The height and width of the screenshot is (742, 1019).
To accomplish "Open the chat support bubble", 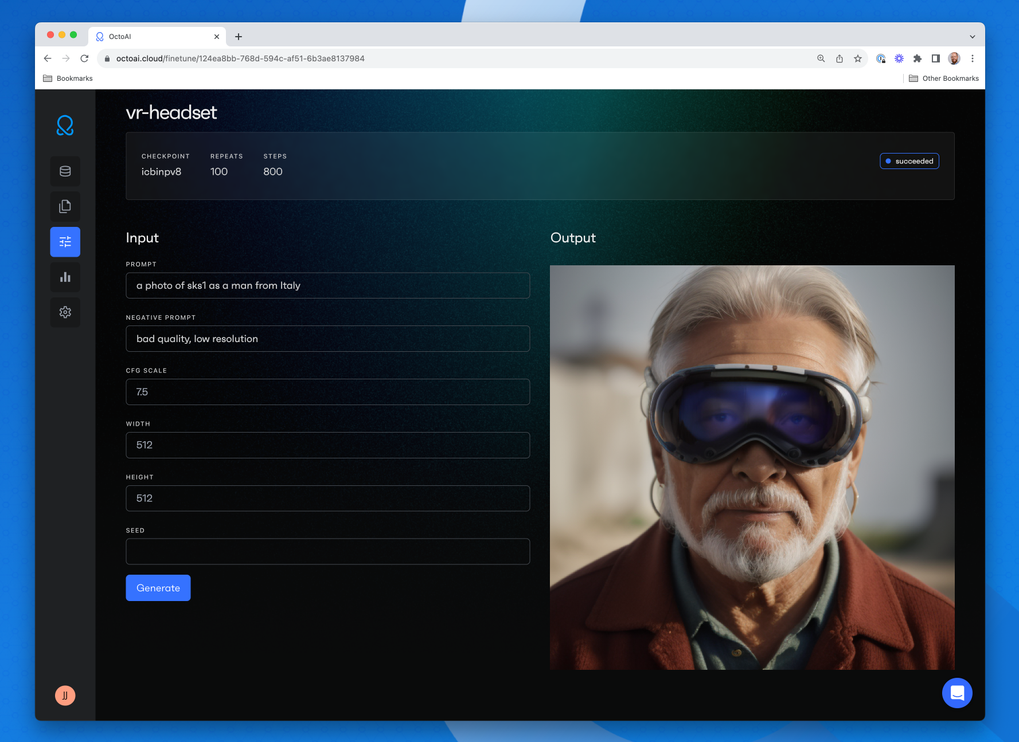I will tap(956, 693).
